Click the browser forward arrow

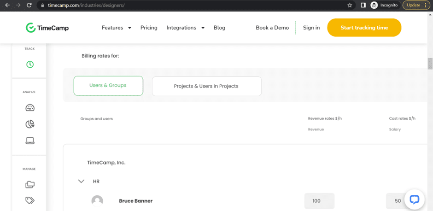click(x=18, y=5)
